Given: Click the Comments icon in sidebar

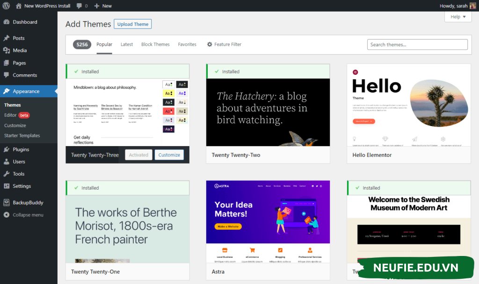Looking at the screenshot, I should [7, 75].
